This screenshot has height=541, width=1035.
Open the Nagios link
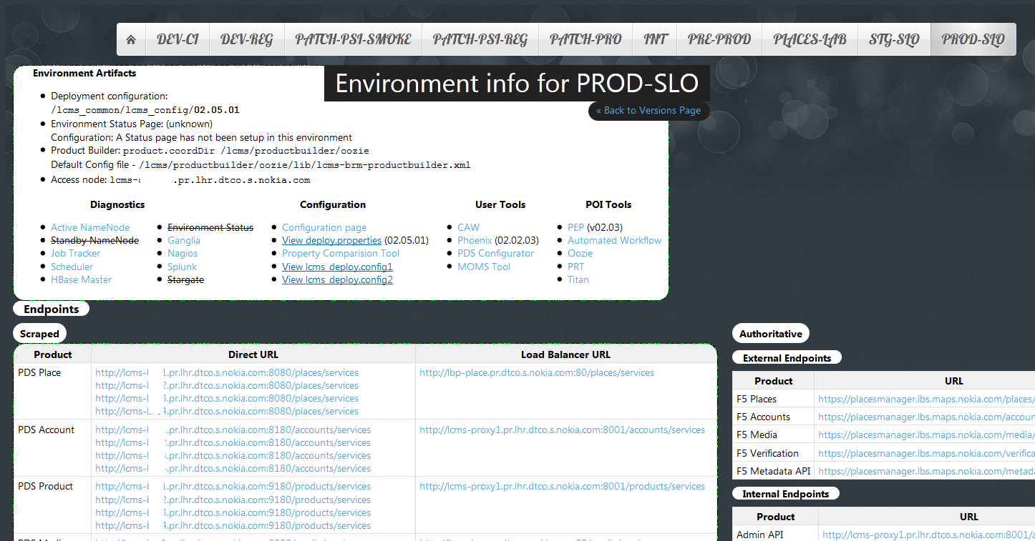pyautogui.click(x=183, y=253)
